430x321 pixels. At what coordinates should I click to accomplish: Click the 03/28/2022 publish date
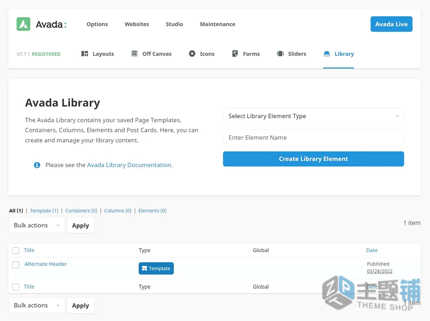[380, 271]
